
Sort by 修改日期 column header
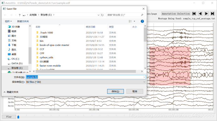tap(90, 27)
